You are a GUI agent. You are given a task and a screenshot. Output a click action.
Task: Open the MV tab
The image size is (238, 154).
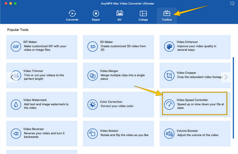pos(119,15)
